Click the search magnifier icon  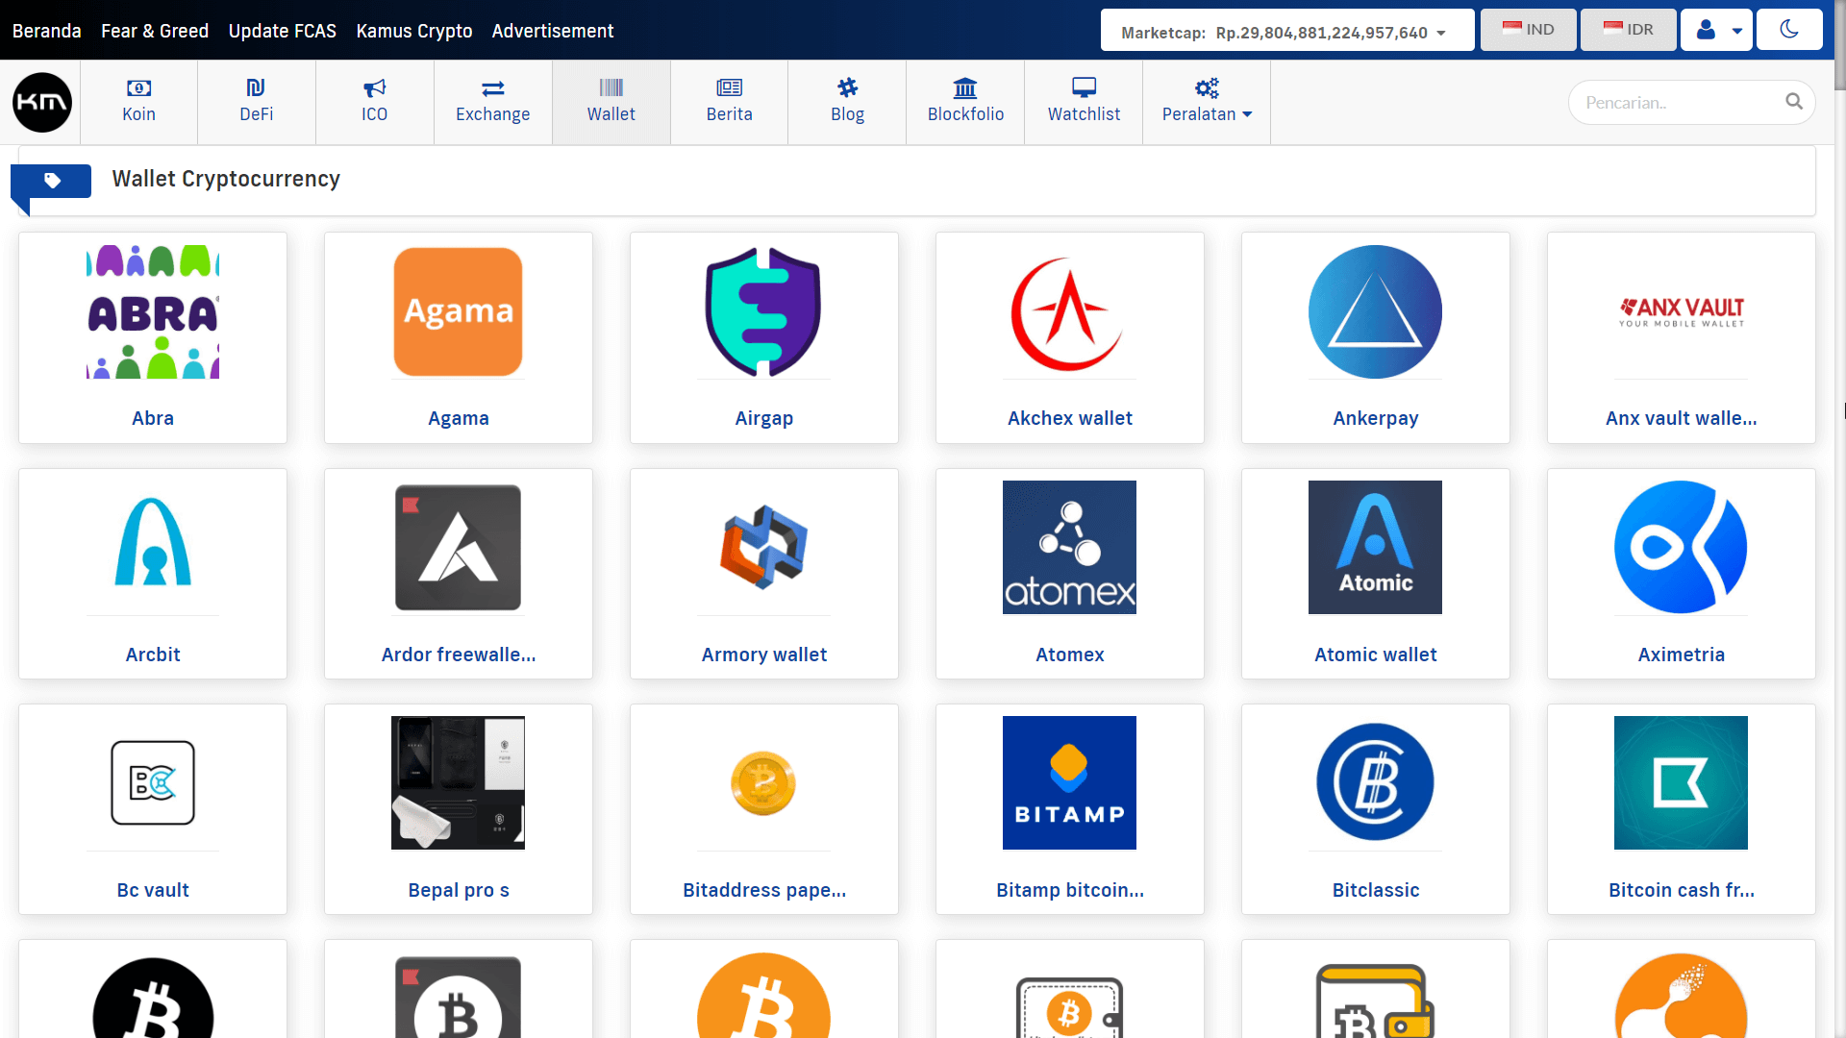pos(1794,102)
